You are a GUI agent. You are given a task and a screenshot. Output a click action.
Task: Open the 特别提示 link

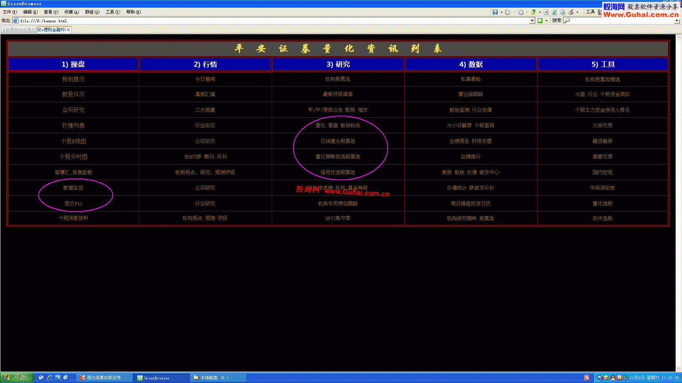pos(73,79)
